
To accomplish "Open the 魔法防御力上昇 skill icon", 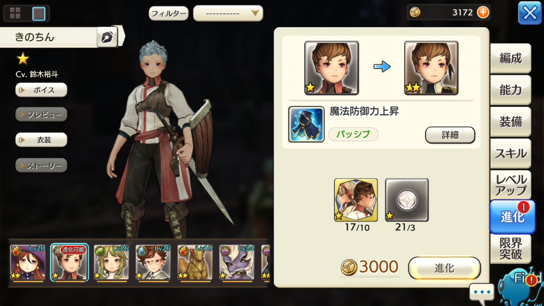I will coord(306,124).
